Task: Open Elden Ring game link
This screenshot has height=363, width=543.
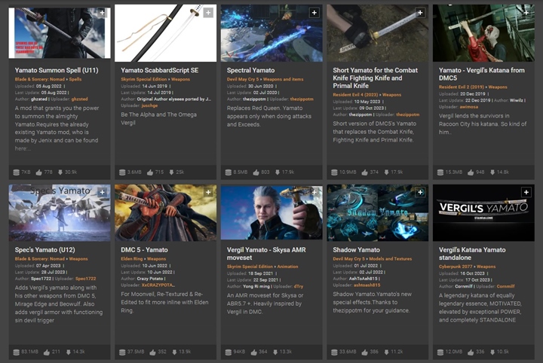Action: 131,258
